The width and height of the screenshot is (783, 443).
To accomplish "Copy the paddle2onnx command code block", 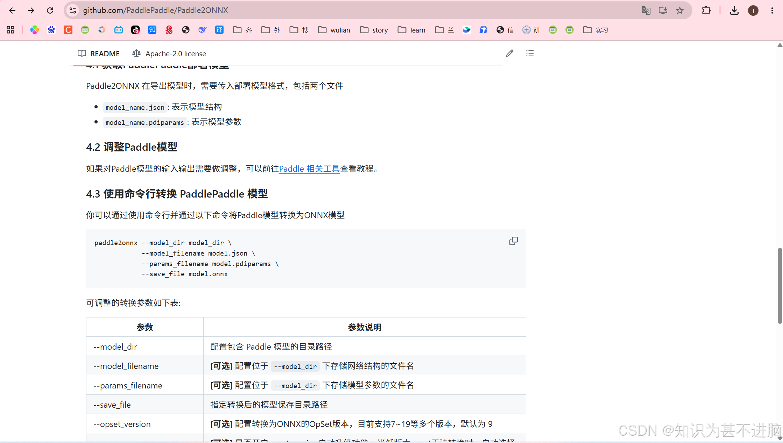I will (x=513, y=241).
